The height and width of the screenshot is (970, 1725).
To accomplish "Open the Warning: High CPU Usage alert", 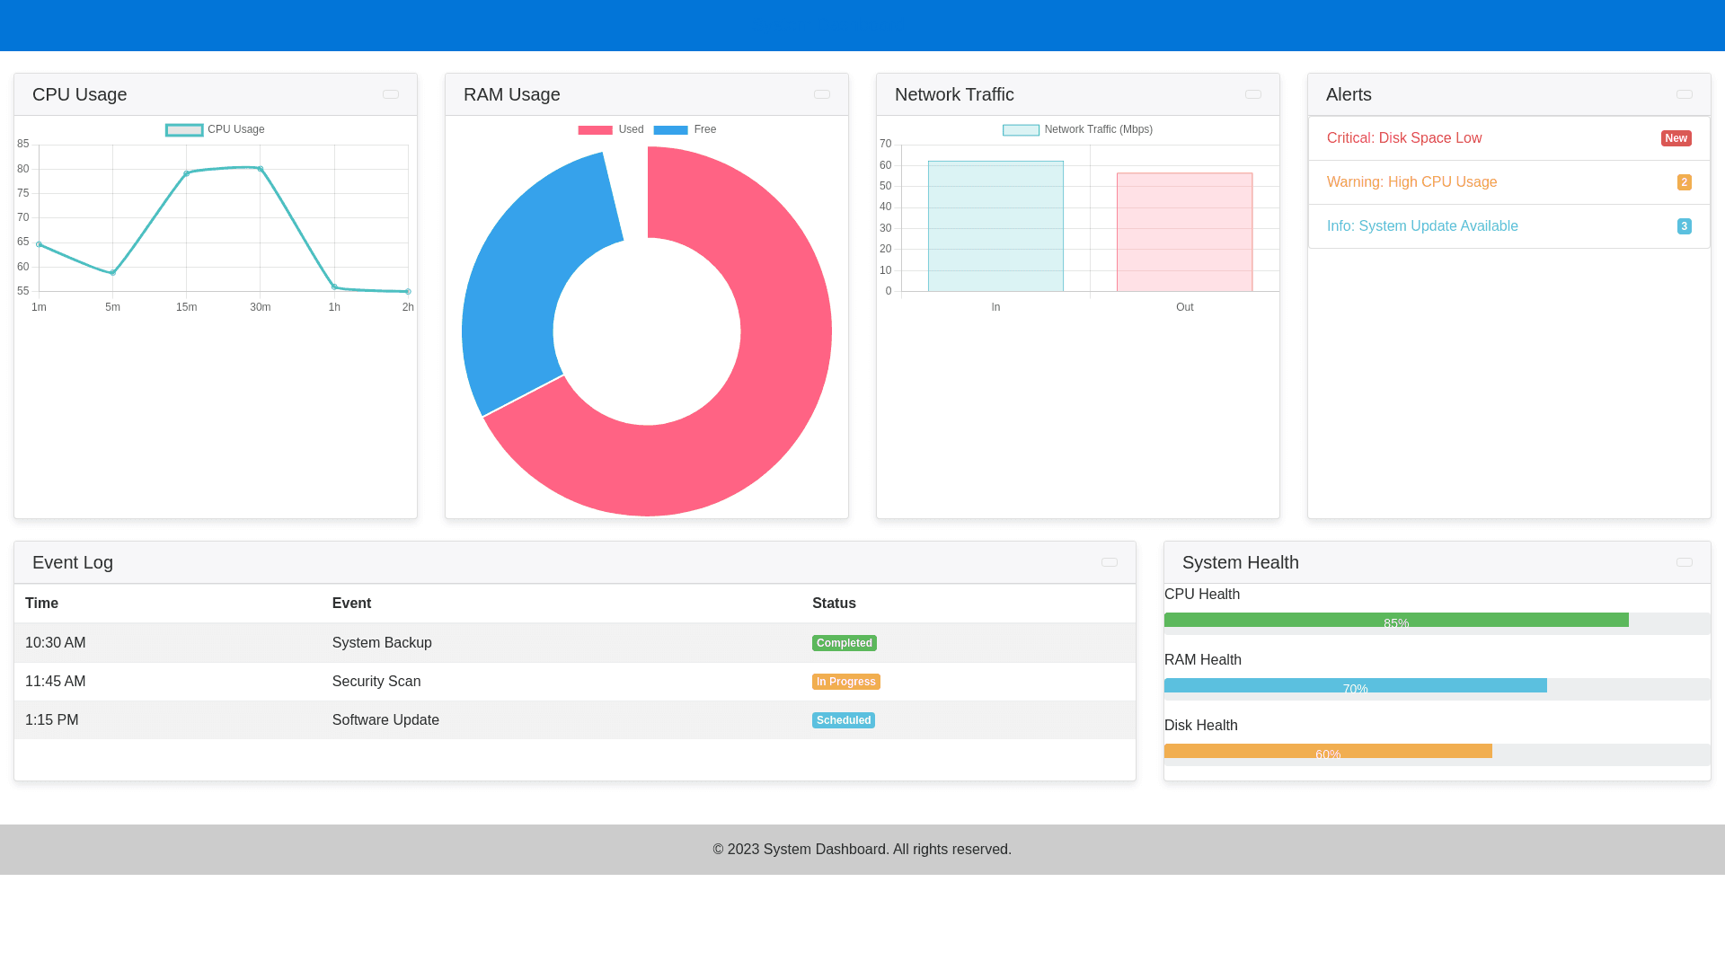I will click(x=1411, y=182).
